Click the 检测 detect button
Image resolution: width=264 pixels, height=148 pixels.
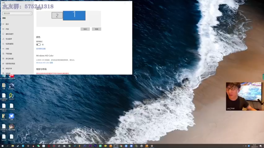[96, 29]
